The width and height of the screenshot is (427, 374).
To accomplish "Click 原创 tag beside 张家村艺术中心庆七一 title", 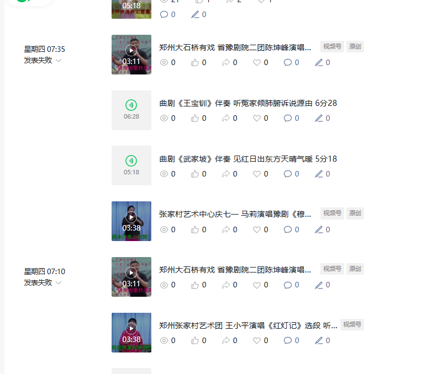I will tap(355, 213).
